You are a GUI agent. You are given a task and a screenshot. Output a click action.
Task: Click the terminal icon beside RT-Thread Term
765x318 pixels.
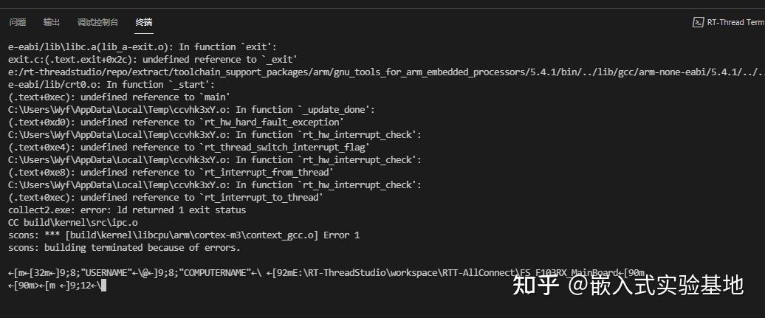[x=697, y=22]
